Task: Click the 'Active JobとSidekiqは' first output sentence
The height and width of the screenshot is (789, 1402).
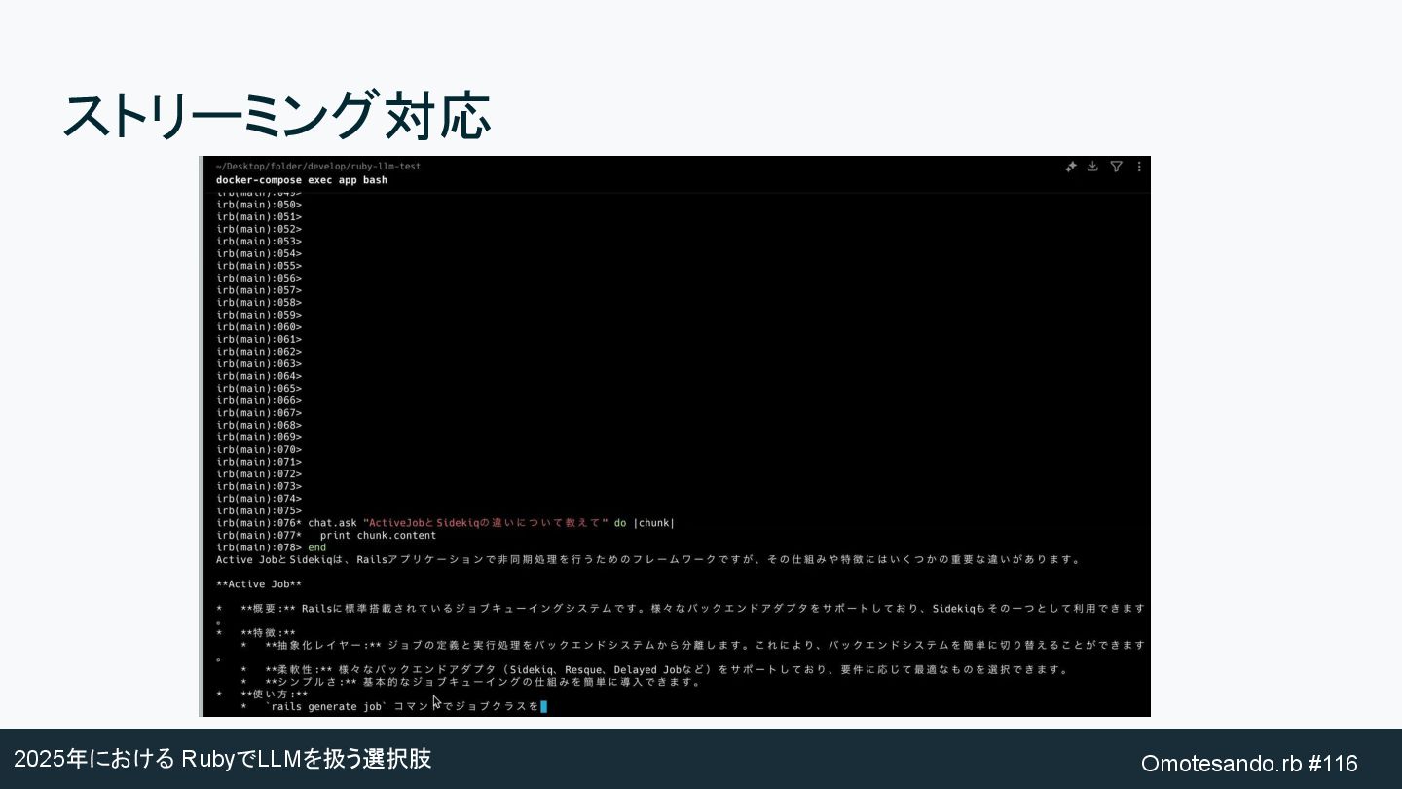Action: coord(648,560)
